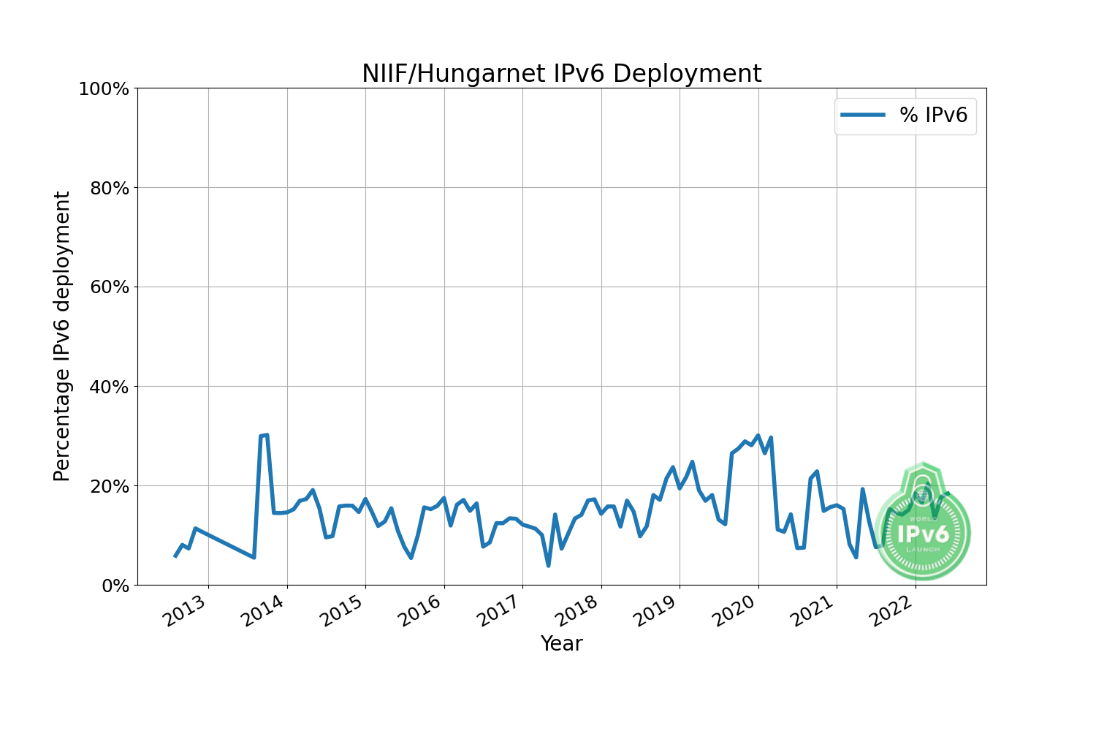This screenshot has height=731, width=1096.
Task: Click the 100% label on y-axis
Action: click(103, 89)
